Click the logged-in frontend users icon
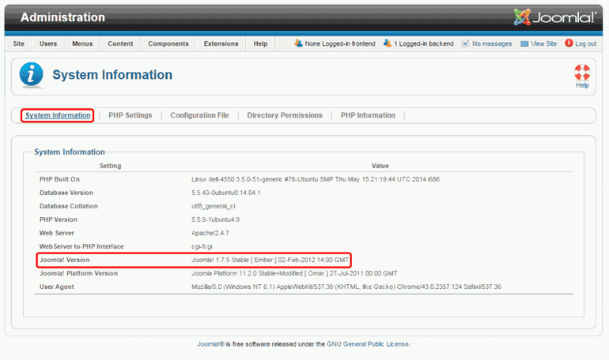The height and width of the screenshot is (360, 609). coord(298,43)
